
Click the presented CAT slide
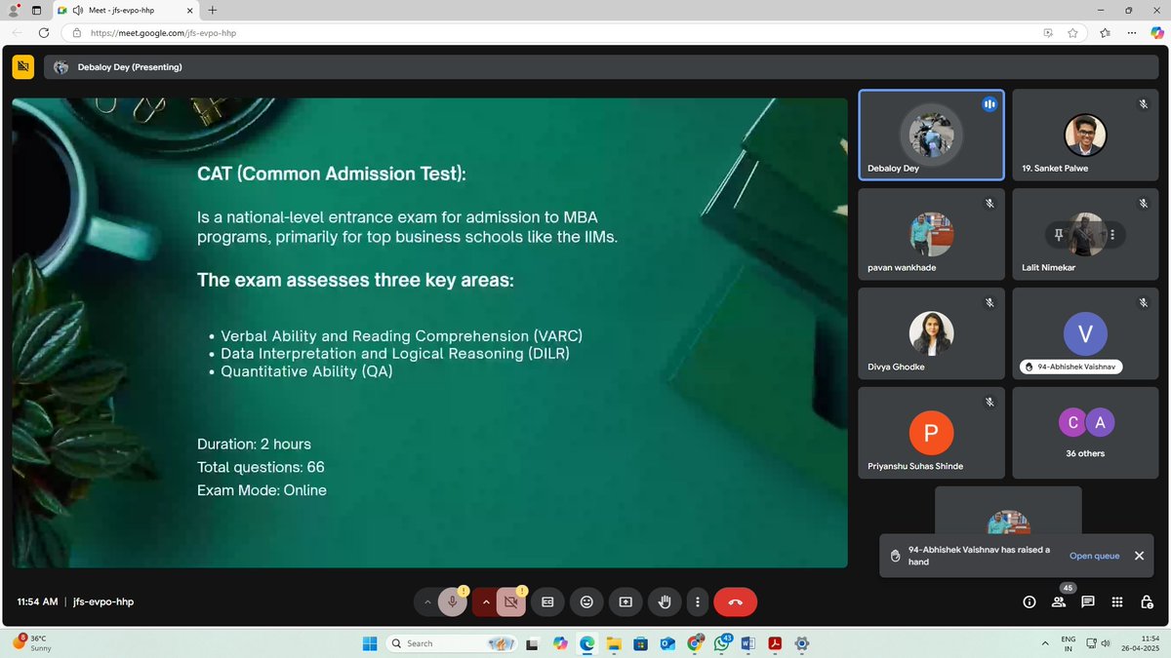429,332
